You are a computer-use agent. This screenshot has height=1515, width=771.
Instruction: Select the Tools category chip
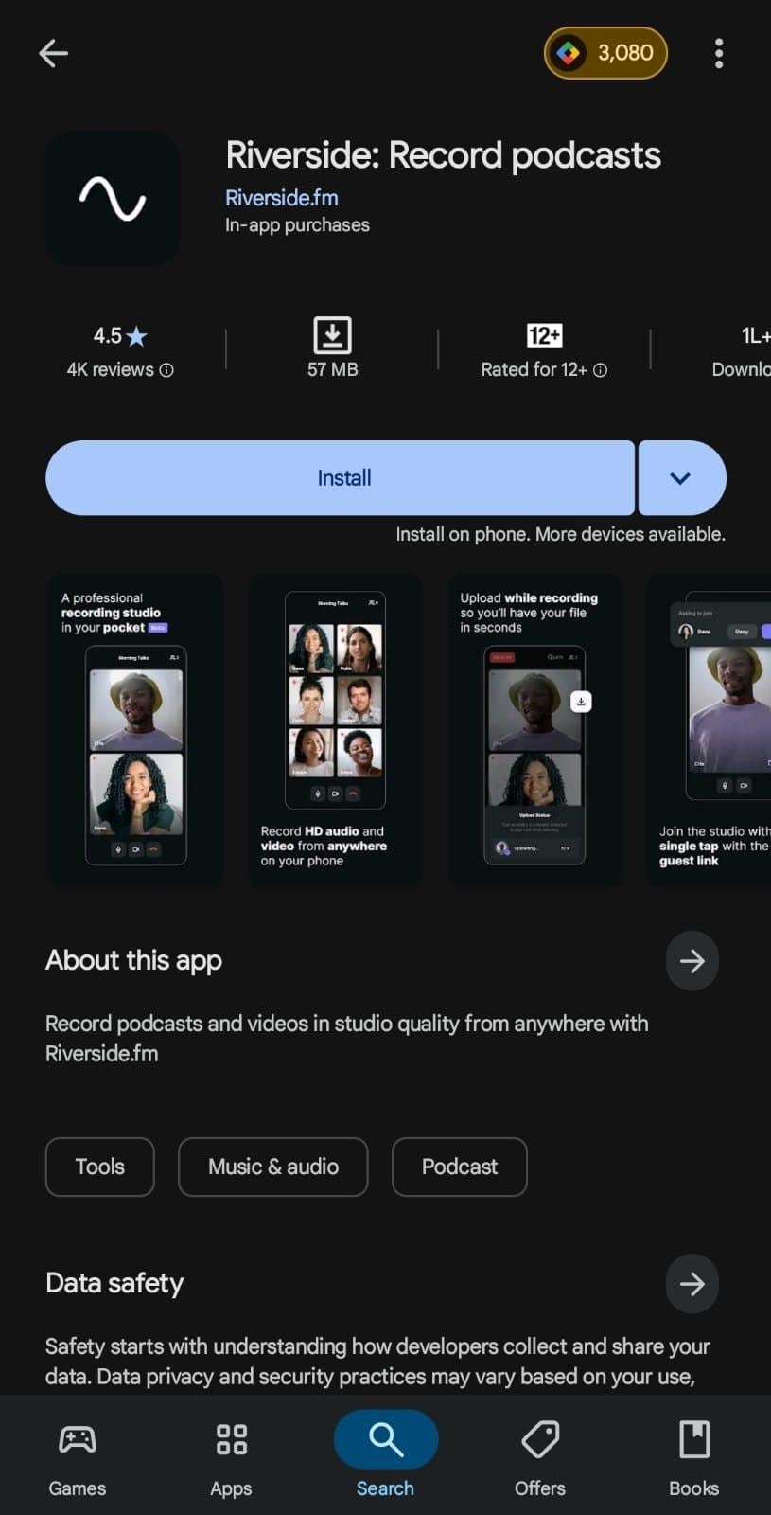[x=100, y=1167]
